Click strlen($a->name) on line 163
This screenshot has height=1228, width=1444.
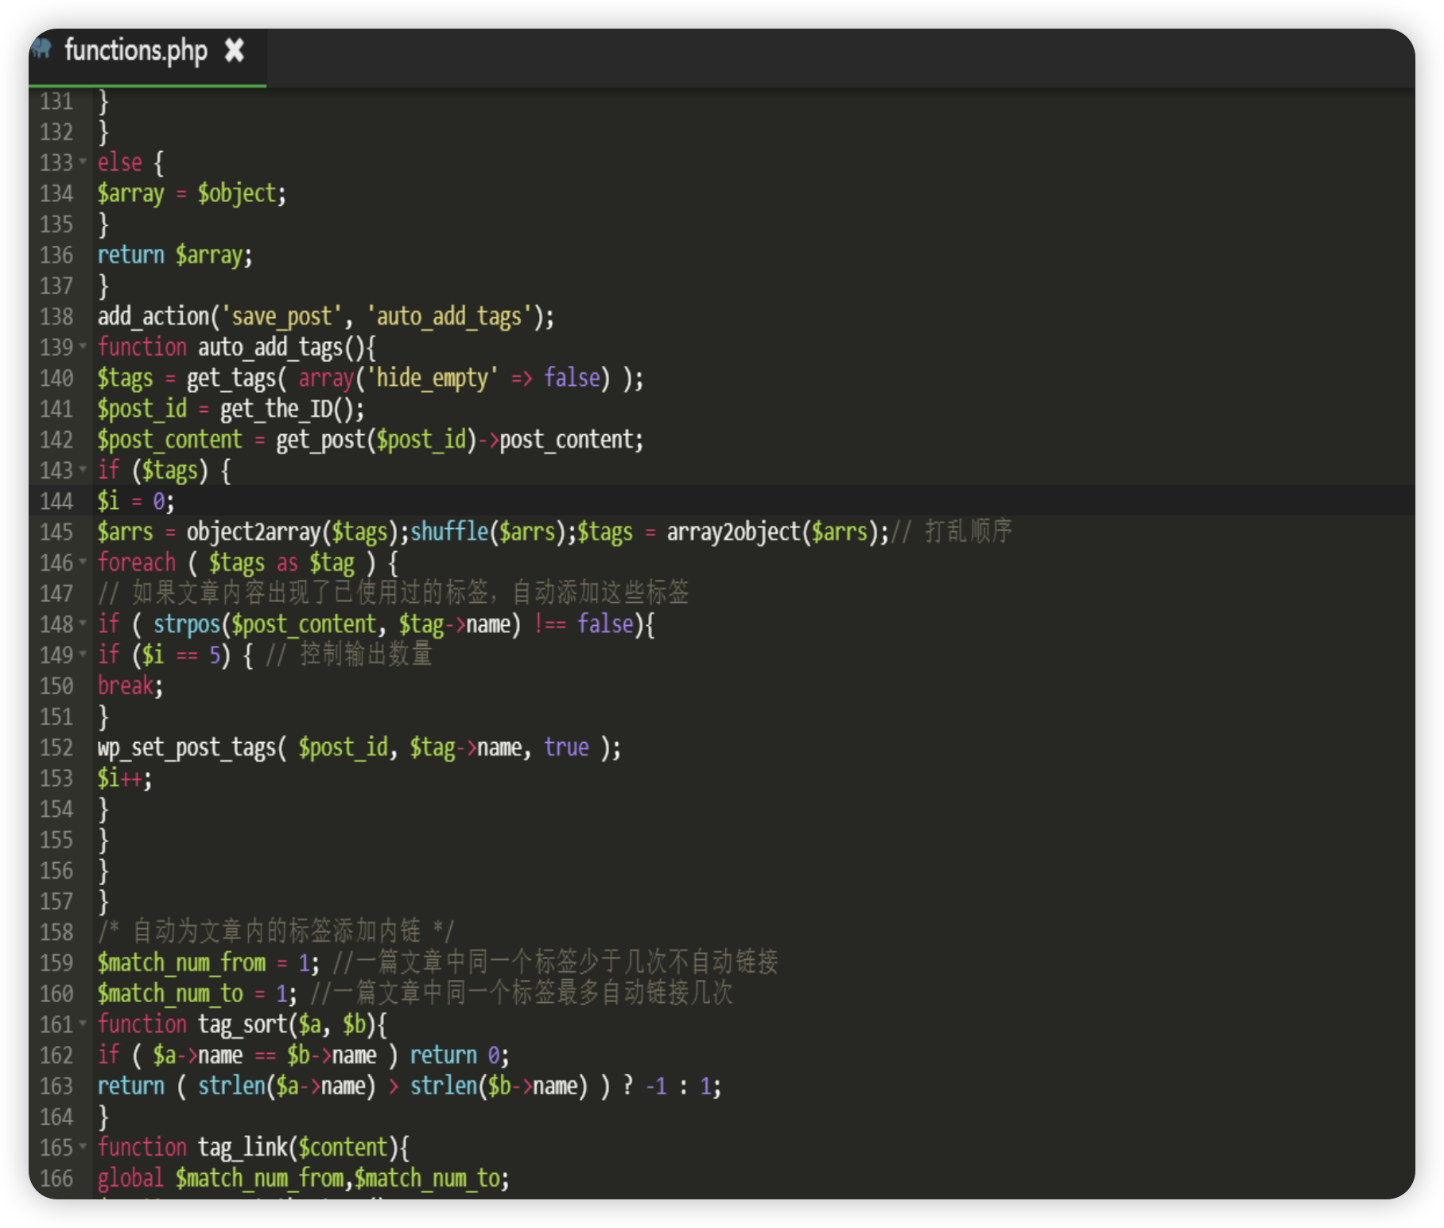(286, 1086)
